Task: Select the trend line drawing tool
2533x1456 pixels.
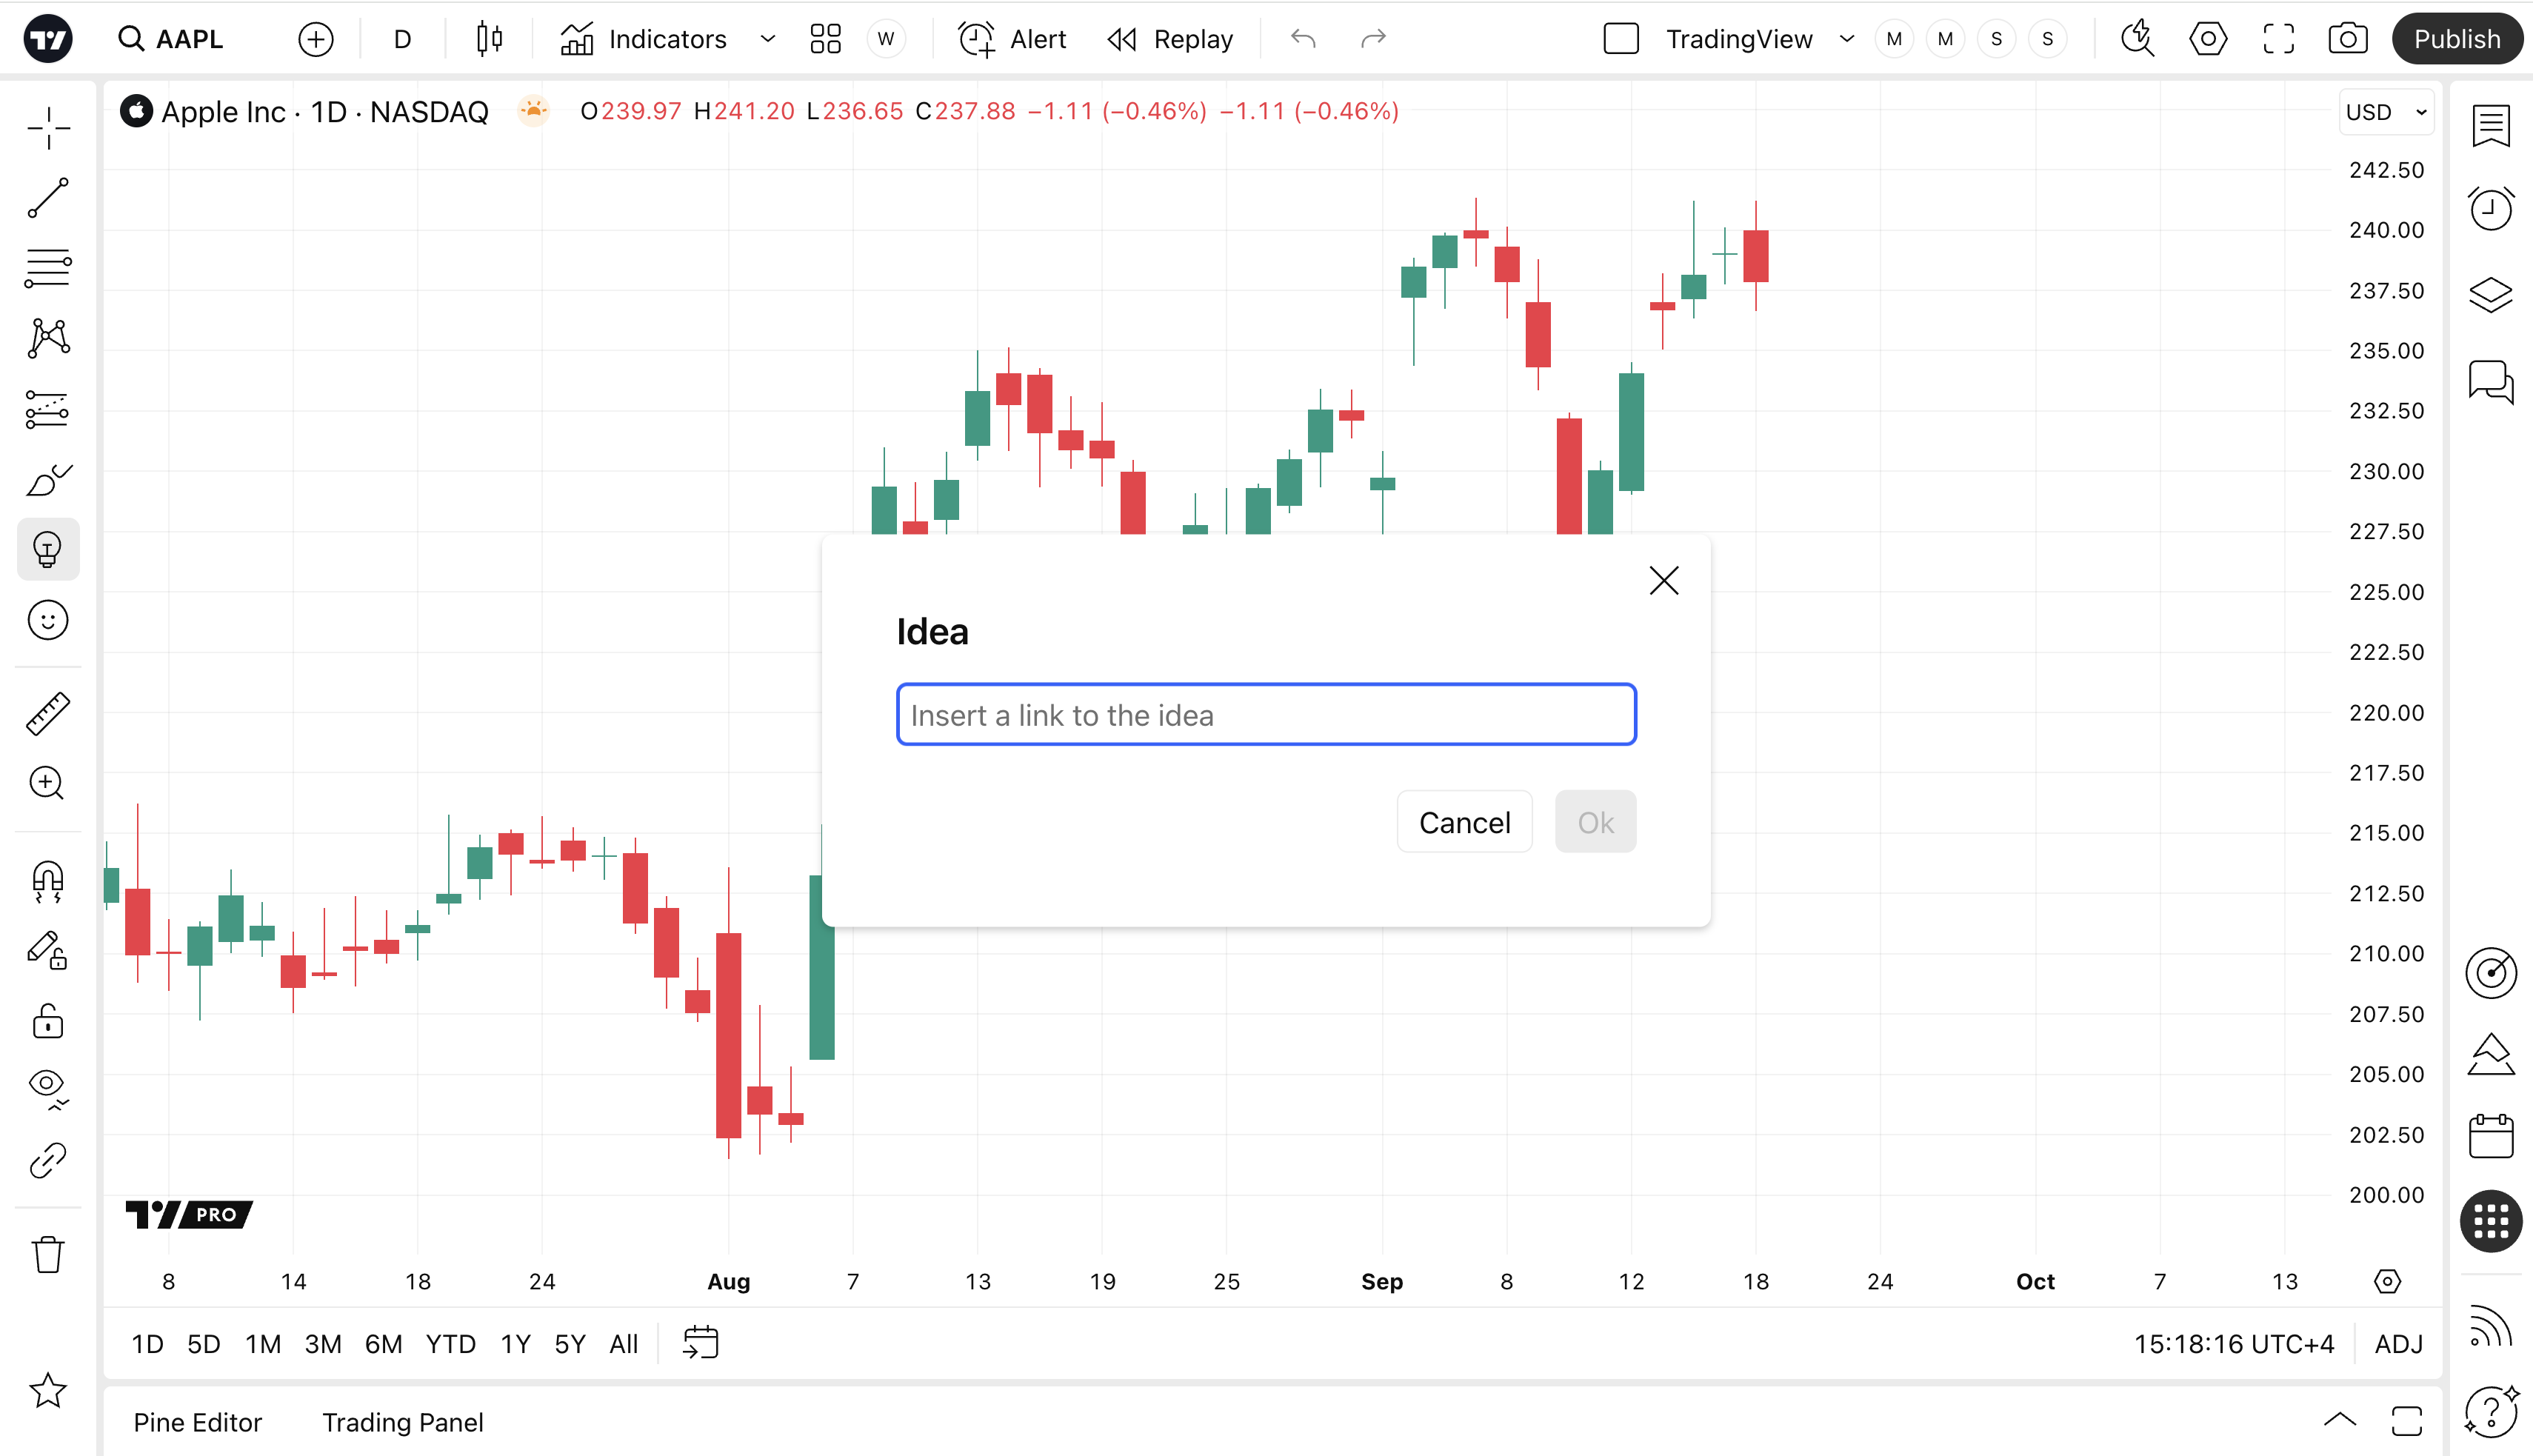Action: pyautogui.click(x=48, y=198)
